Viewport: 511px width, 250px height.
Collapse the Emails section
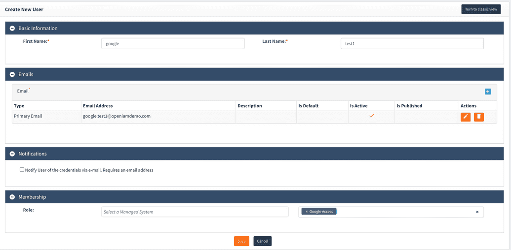point(12,75)
